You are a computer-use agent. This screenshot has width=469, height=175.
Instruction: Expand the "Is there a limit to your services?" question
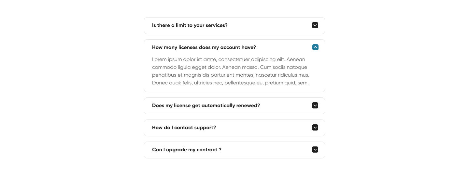[190, 25]
